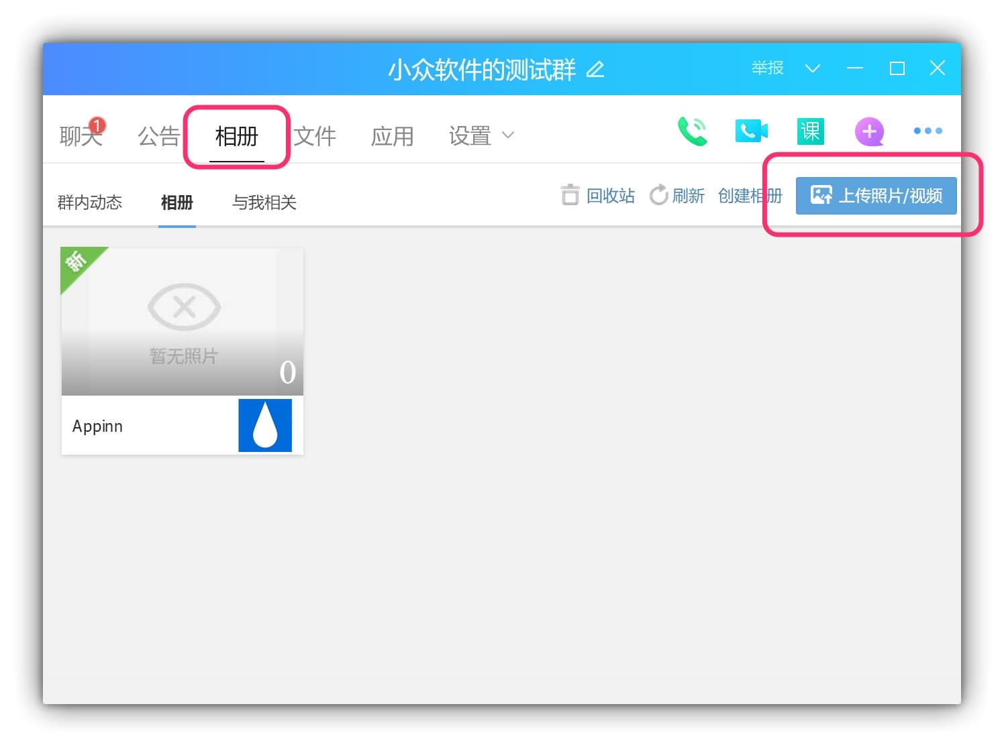The image size is (1004, 747).
Task: Click the recycle bin trash icon
Action: click(570, 195)
